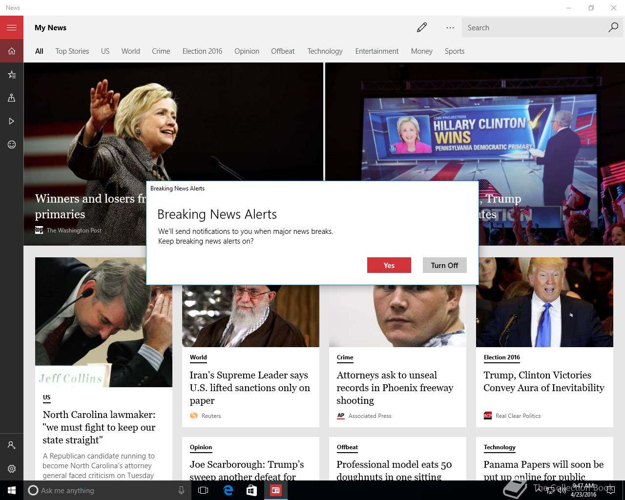Switch to the Entertainment tab
This screenshot has height=500, width=625.
[x=376, y=51]
